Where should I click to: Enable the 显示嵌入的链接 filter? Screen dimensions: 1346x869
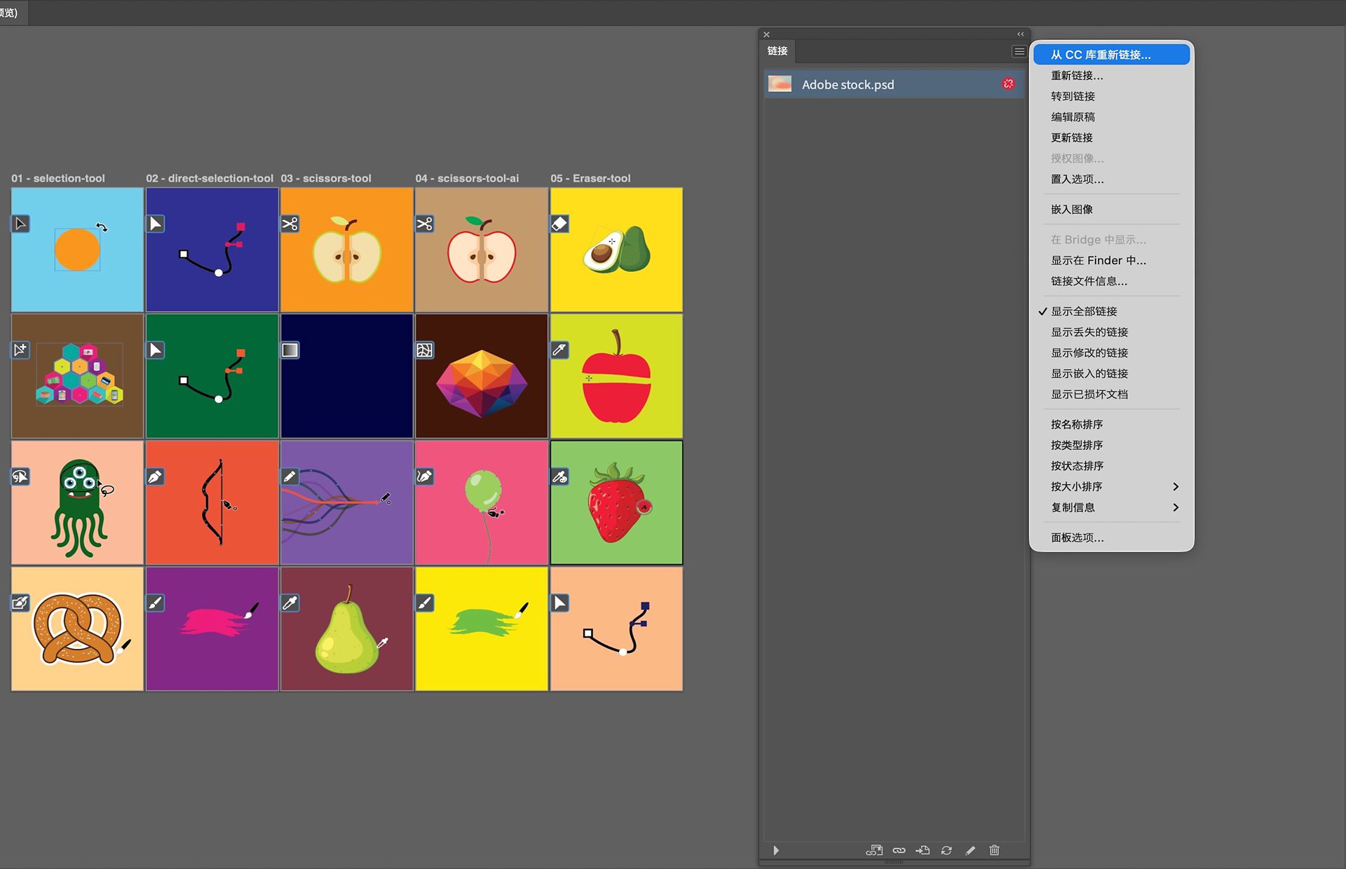[1111, 374]
